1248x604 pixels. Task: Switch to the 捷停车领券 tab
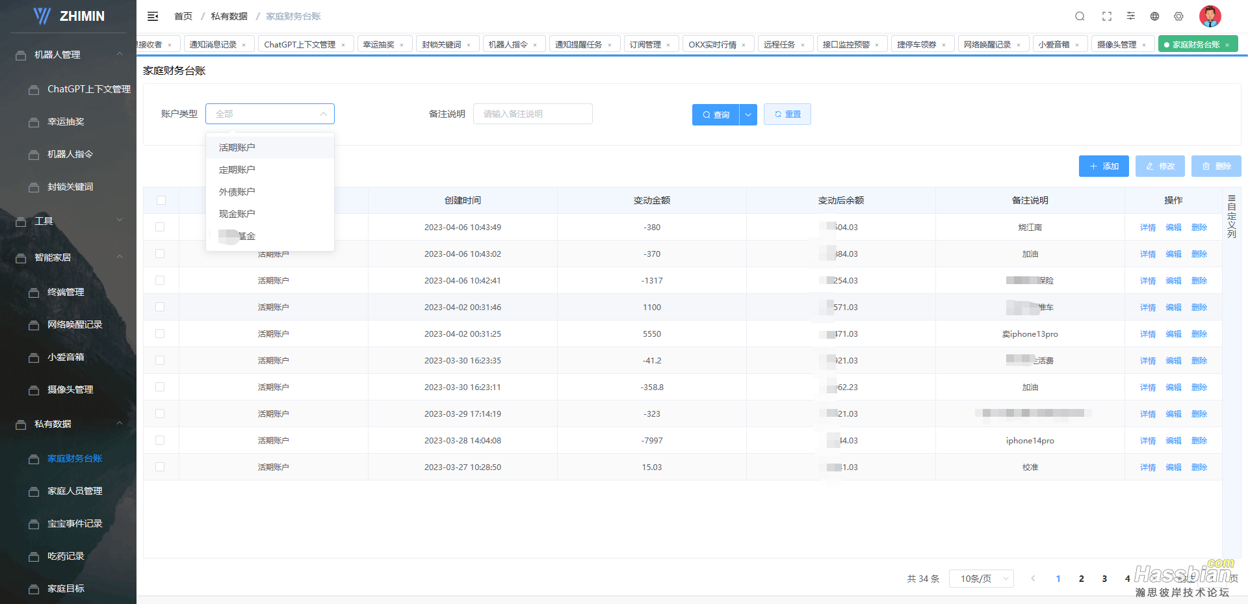click(x=916, y=45)
